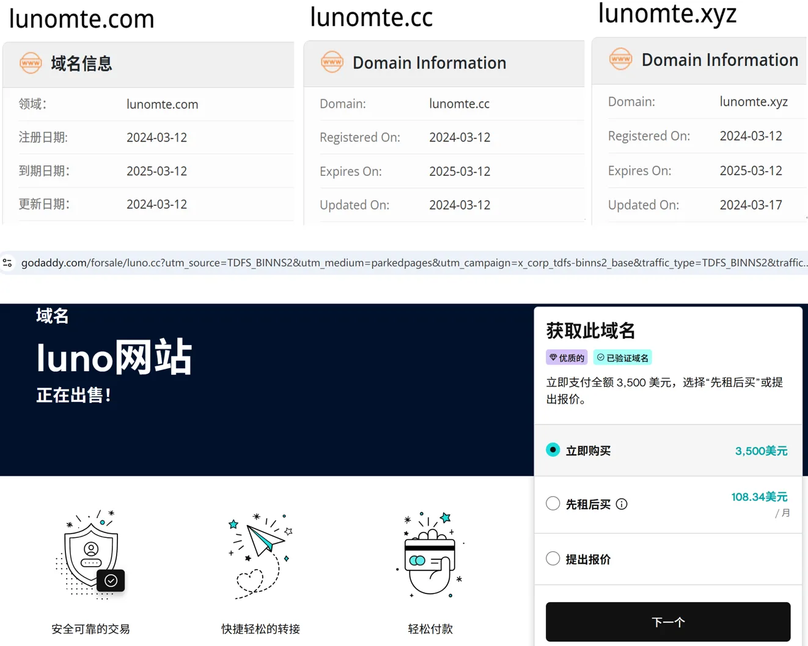Click the paper plane icon above 快捷轻松的转接
The height and width of the screenshot is (646, 808).
261,555
